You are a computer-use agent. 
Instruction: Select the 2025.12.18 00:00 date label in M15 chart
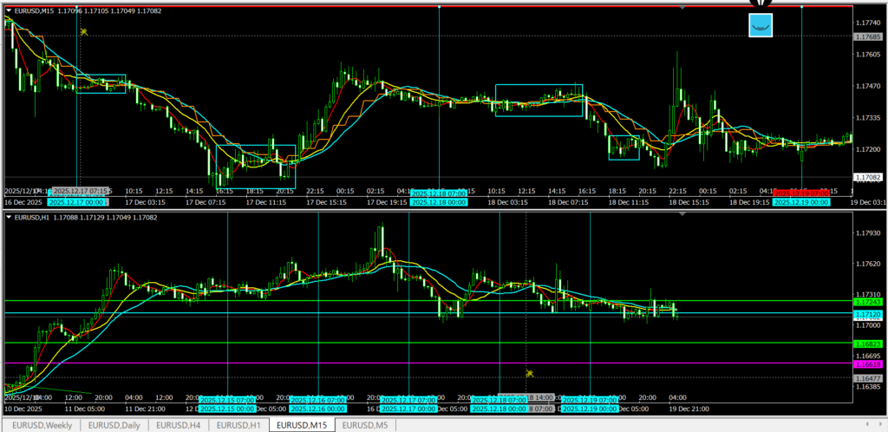point(438,201)
